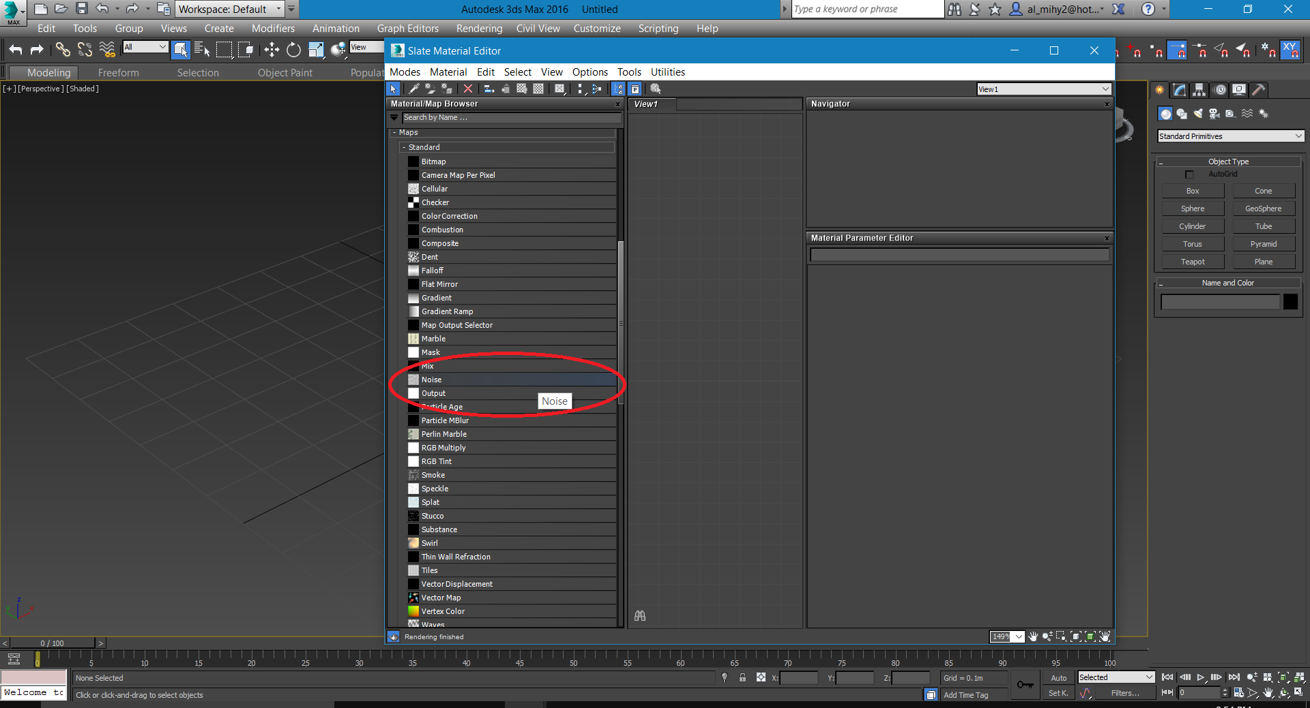Viewport: 1310px width, 708px height.
Task: Open the key Filters... button
Action: click(x=1125, y=693)
